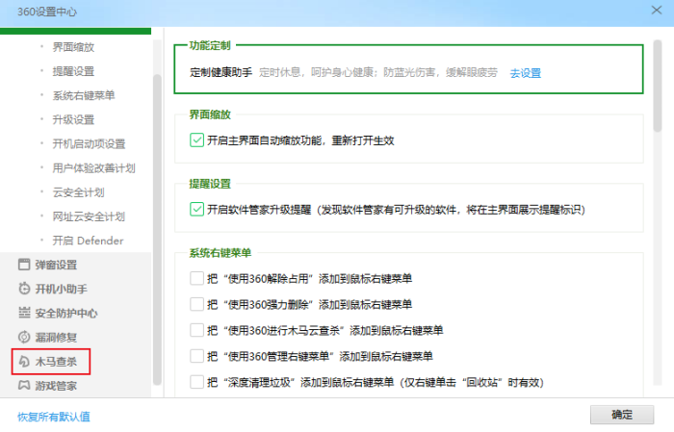Go to 升级设置 in the sidebar
This screenshot has width=674, height=432.
(73, 119)
